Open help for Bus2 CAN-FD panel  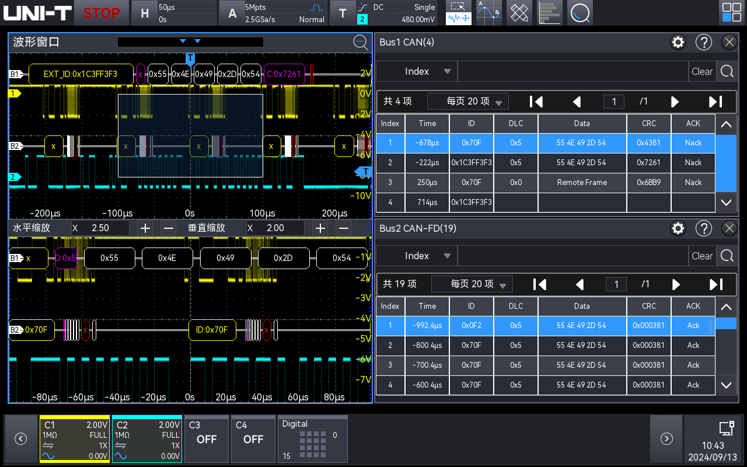704,228
